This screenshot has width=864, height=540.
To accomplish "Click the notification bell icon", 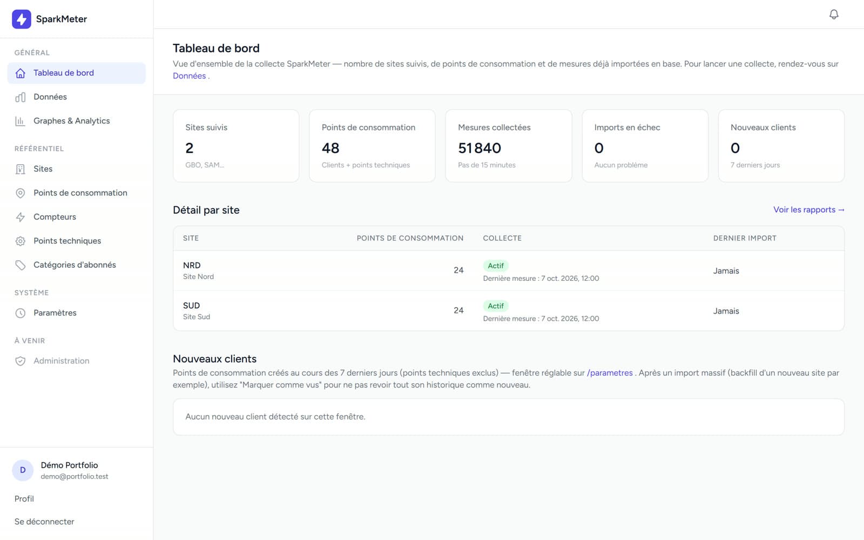I will point(834,14).
